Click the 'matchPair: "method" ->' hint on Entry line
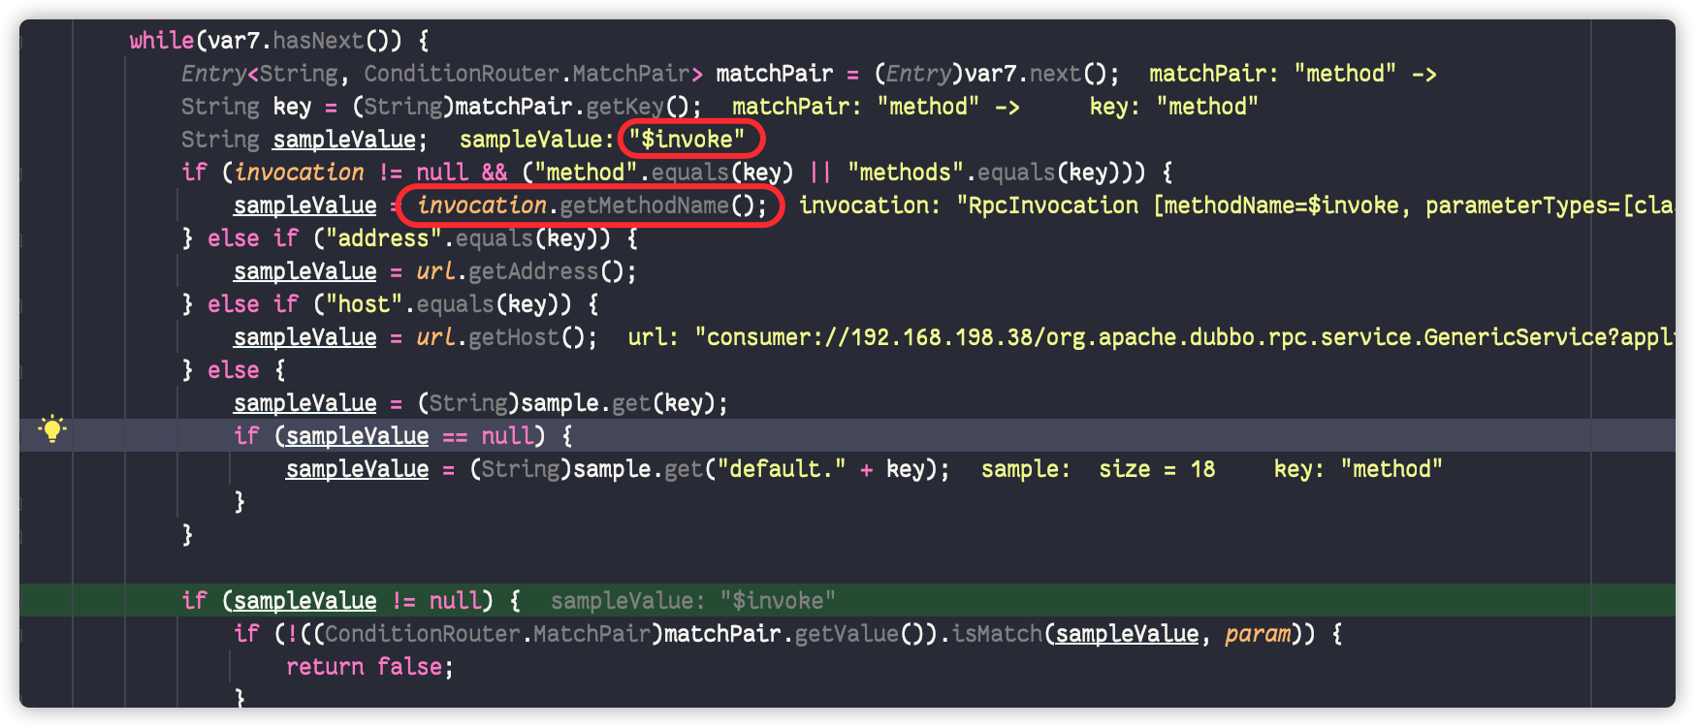Viewport: 1695px width, 727px height. click(x=1292, y=74)
